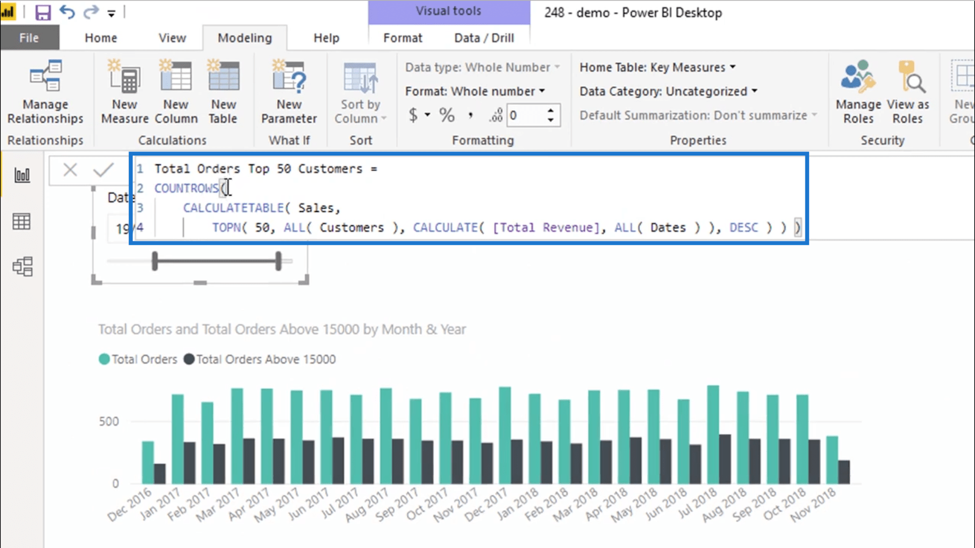This screenshot has height=548, width=975.
Task: Select the Nov 2018 Above 15000 dark bar
Action: (x=844, y=472)
